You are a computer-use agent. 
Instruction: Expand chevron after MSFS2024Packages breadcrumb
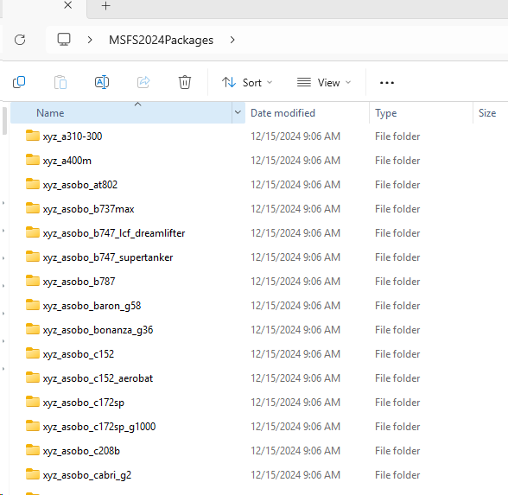[x=232, y=40]
